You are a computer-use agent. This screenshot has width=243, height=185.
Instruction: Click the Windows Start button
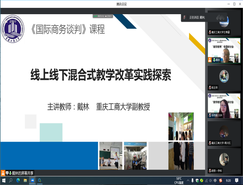point(4,181)
